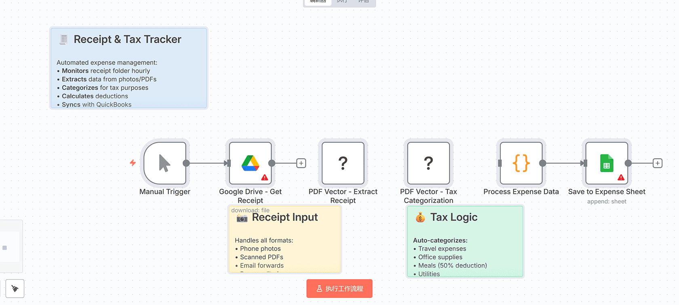The width and height of the screenshot is (679, 305).
Task: Switch to the 执行 executions tab
Action: (x=342, y=2)
